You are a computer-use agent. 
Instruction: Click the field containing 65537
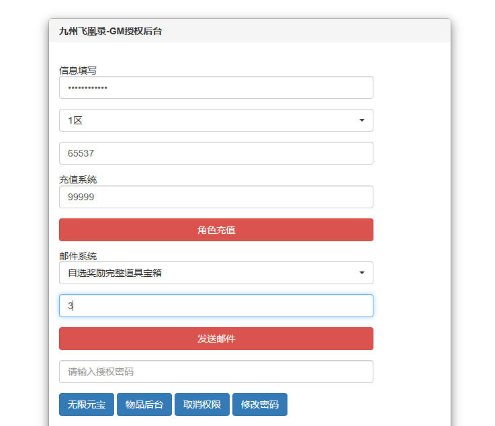(x=216, y=153)
